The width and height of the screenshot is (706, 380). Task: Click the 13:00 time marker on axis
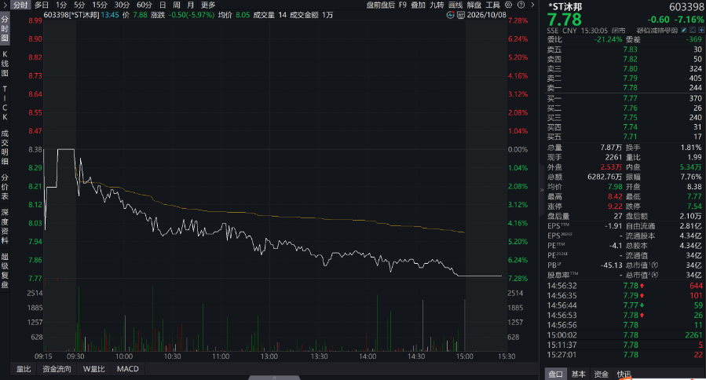[x=269, y=356]
